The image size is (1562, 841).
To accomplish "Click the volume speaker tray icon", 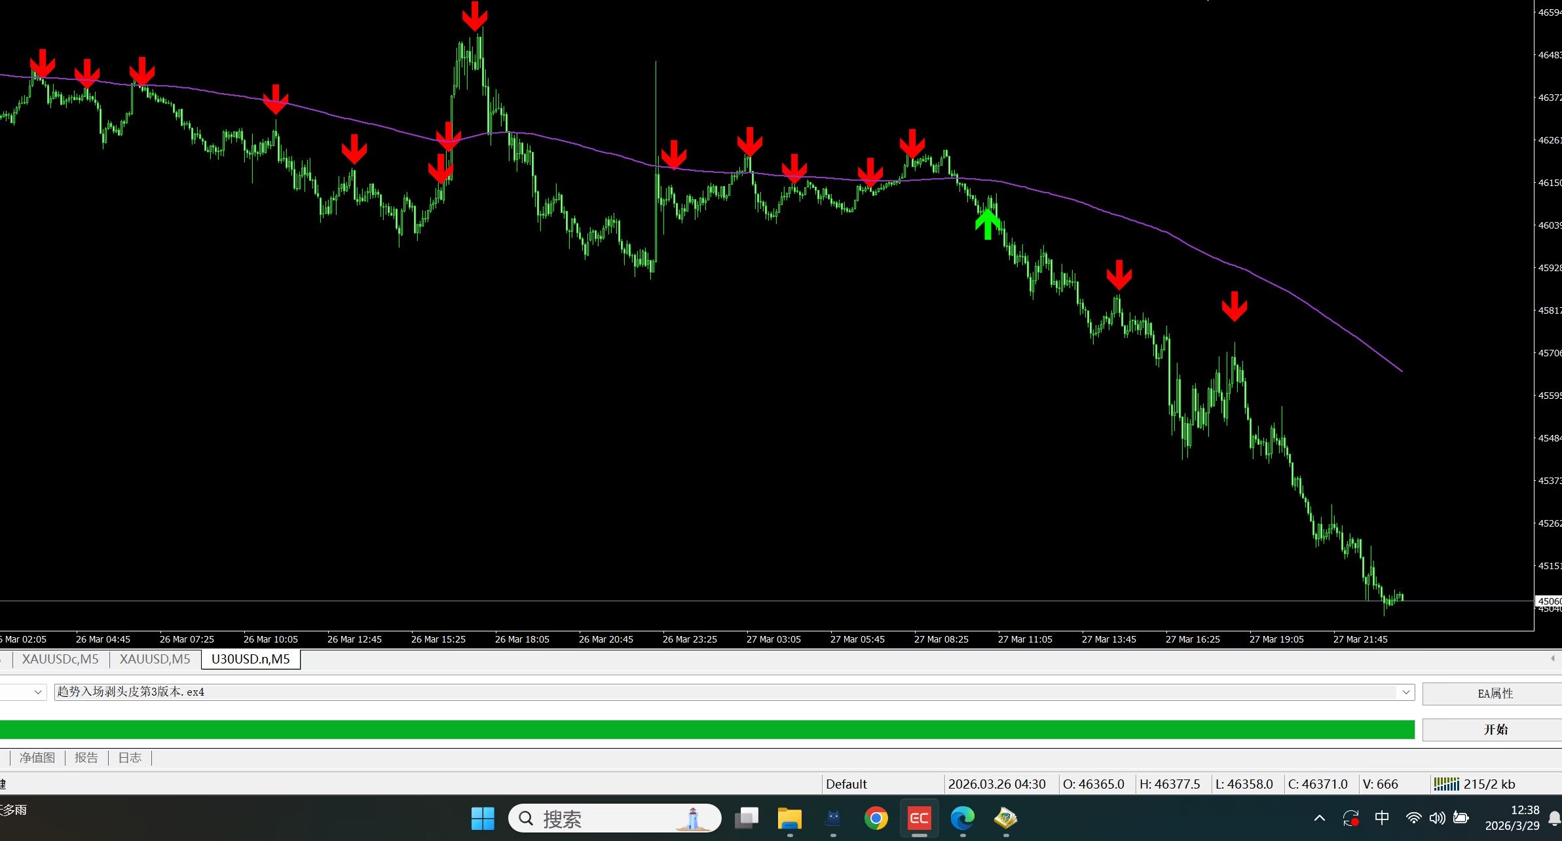I will coord(1437,818).
